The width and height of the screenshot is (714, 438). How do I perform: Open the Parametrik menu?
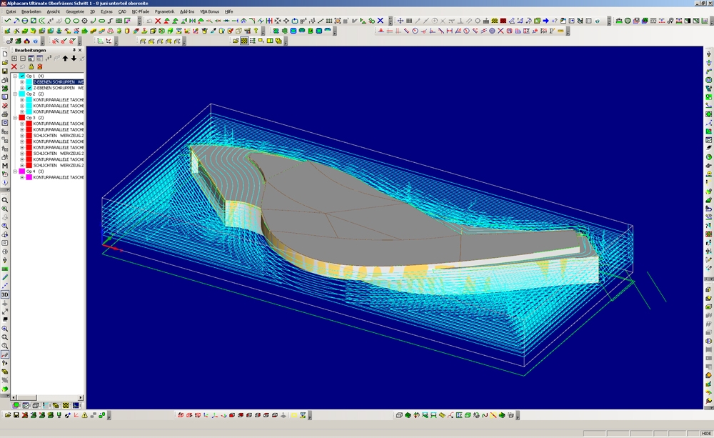165,11
